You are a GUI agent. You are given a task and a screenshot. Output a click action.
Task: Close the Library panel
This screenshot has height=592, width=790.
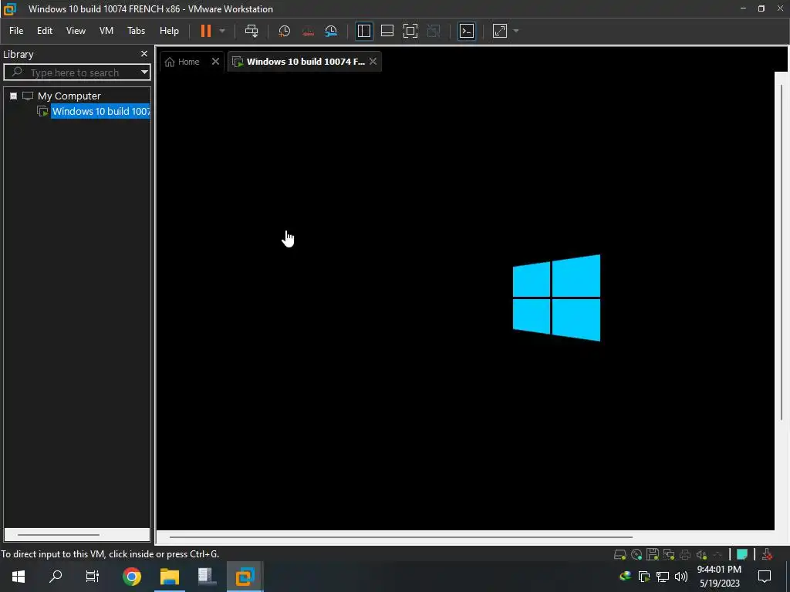point(144,53)
